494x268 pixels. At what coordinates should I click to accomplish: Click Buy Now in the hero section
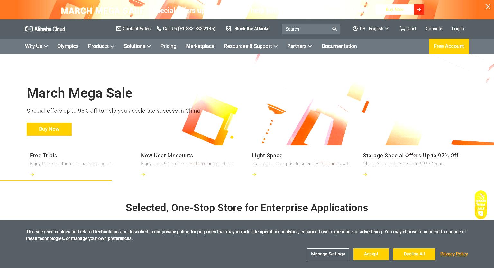pyautogui.click(x=49, y=129)
